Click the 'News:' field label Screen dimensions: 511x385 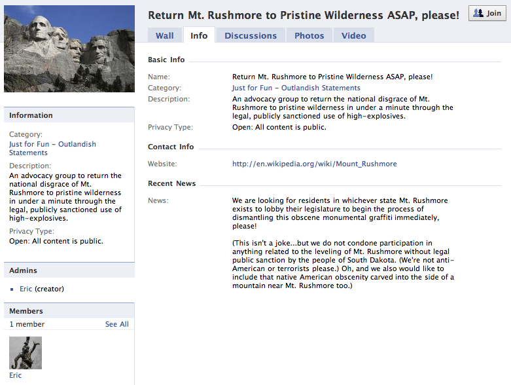[158, 200]
